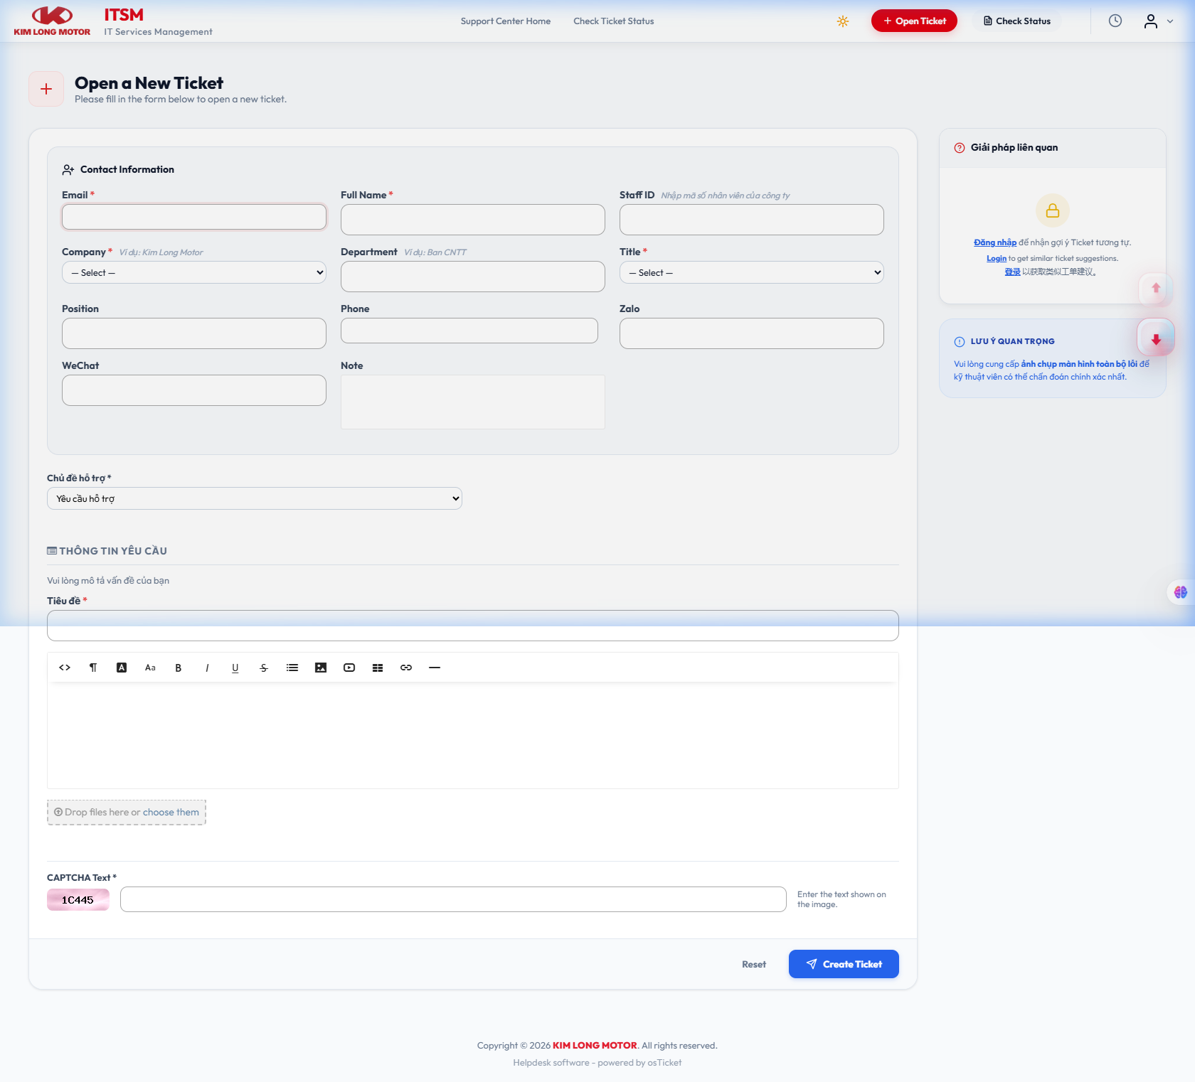Click the Reset button
This screenshot has width=1195, height=1082.
(754, 964)
